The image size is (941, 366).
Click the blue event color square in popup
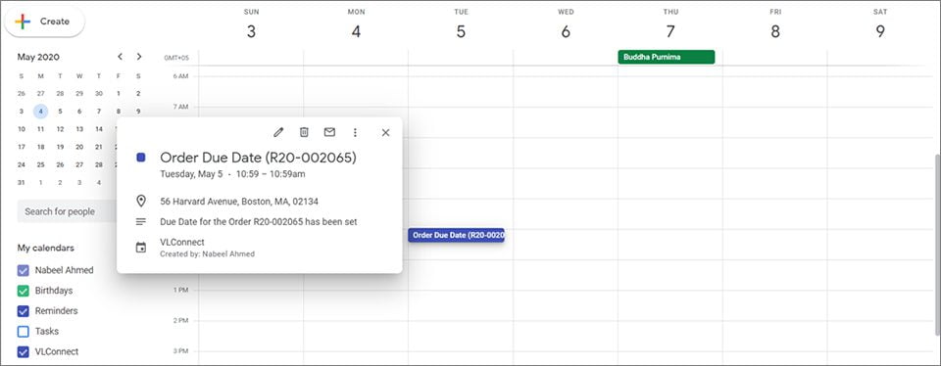141,158
